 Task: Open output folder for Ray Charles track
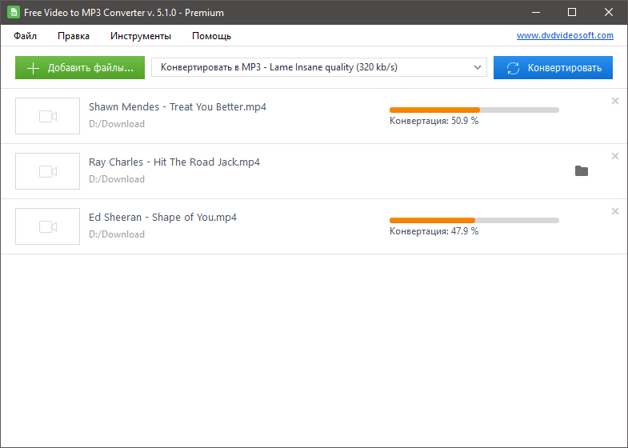tap(581, 171)
